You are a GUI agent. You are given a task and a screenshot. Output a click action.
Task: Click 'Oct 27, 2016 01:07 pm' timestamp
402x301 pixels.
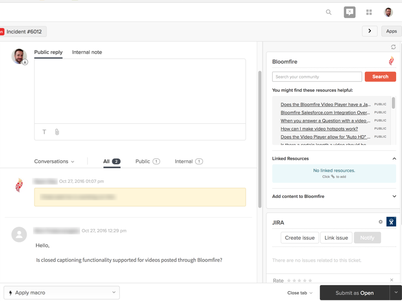(x=82, y=181)
